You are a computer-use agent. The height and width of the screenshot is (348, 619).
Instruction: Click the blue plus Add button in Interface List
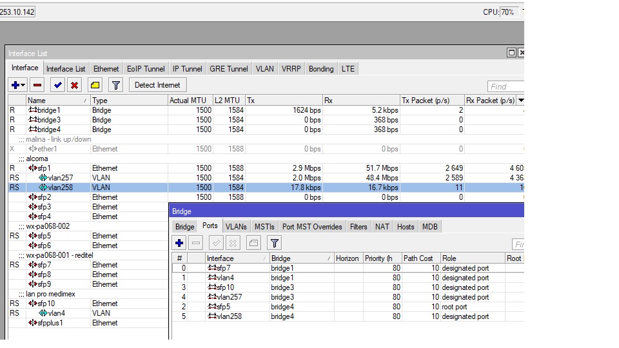point(15,85)
